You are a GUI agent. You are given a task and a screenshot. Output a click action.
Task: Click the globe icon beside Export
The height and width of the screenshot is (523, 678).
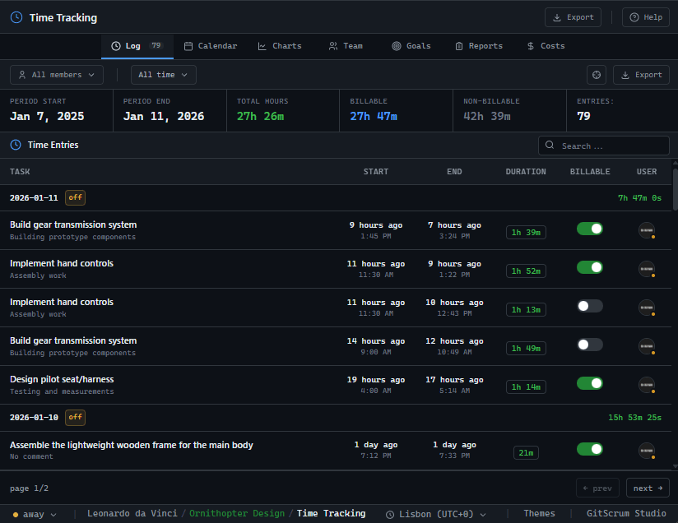[x=596, y=74]
